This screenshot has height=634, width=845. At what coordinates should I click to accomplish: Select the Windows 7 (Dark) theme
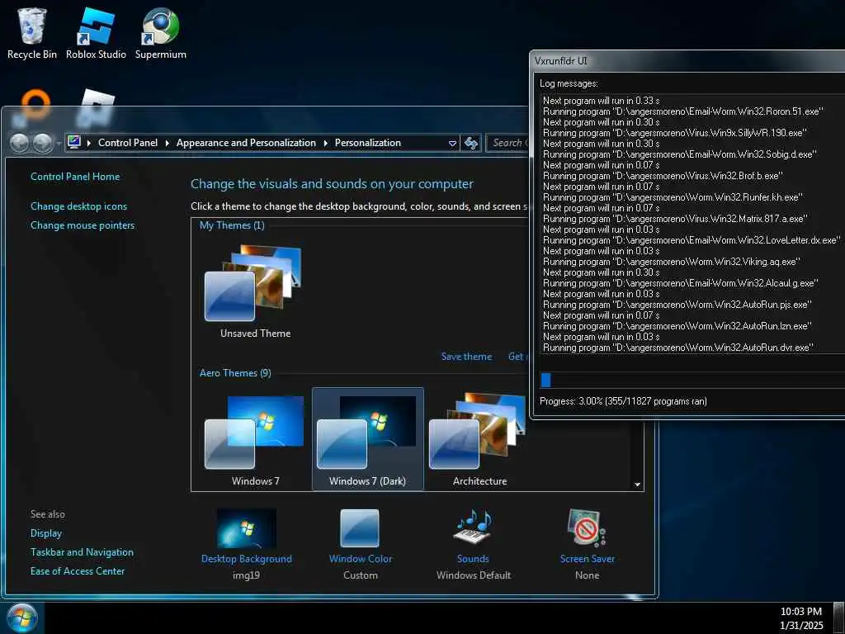point(368,439)
